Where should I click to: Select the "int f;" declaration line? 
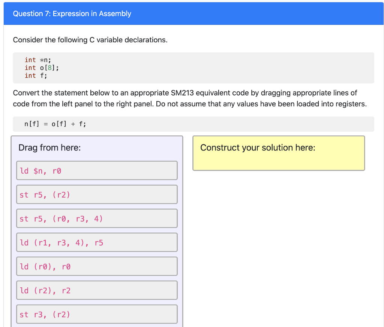click(36, 76)
